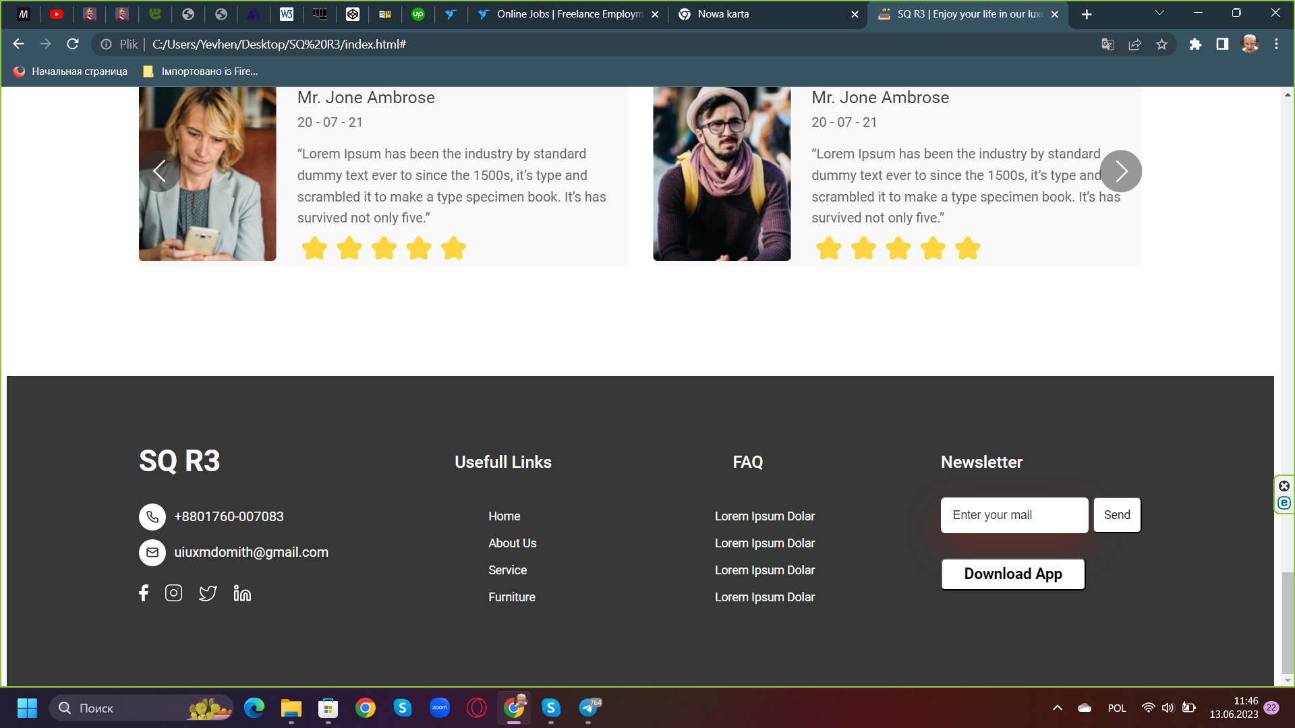Open the About Us footer link

[x=513, y=543]
